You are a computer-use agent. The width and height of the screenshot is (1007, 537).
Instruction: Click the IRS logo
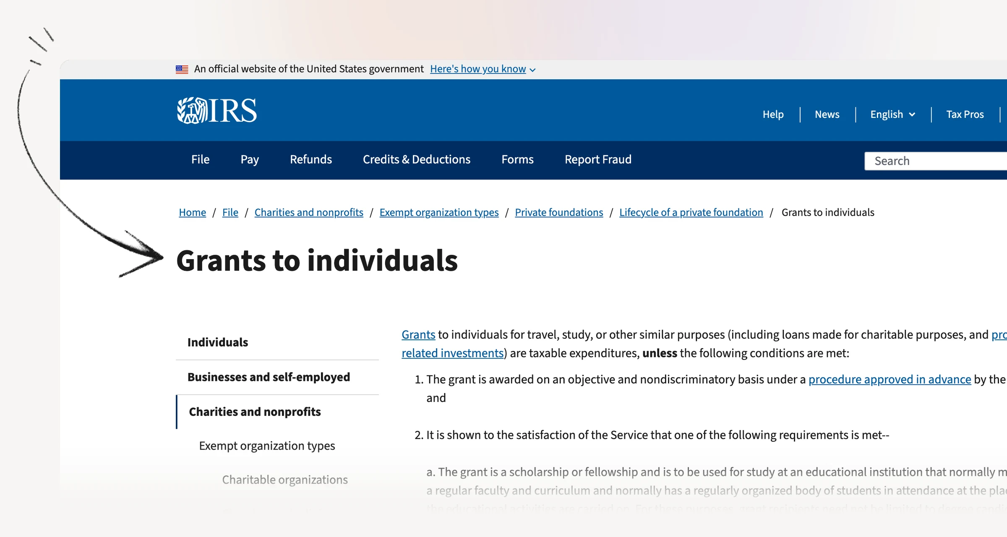(x=217, y=110)
